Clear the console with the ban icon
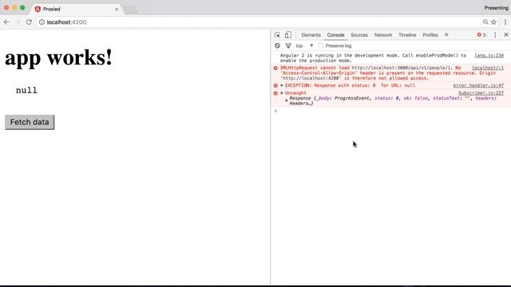The height and width of the screenshot is (287, 511). [x=277, y=45]
